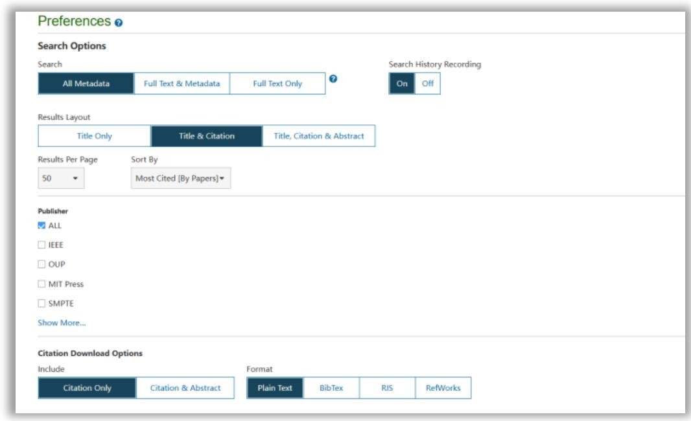Click the help icon next to Preferences heading
The height and width of the screenshot is (421, 691).
pyautogui.click(x=119, y=23)
